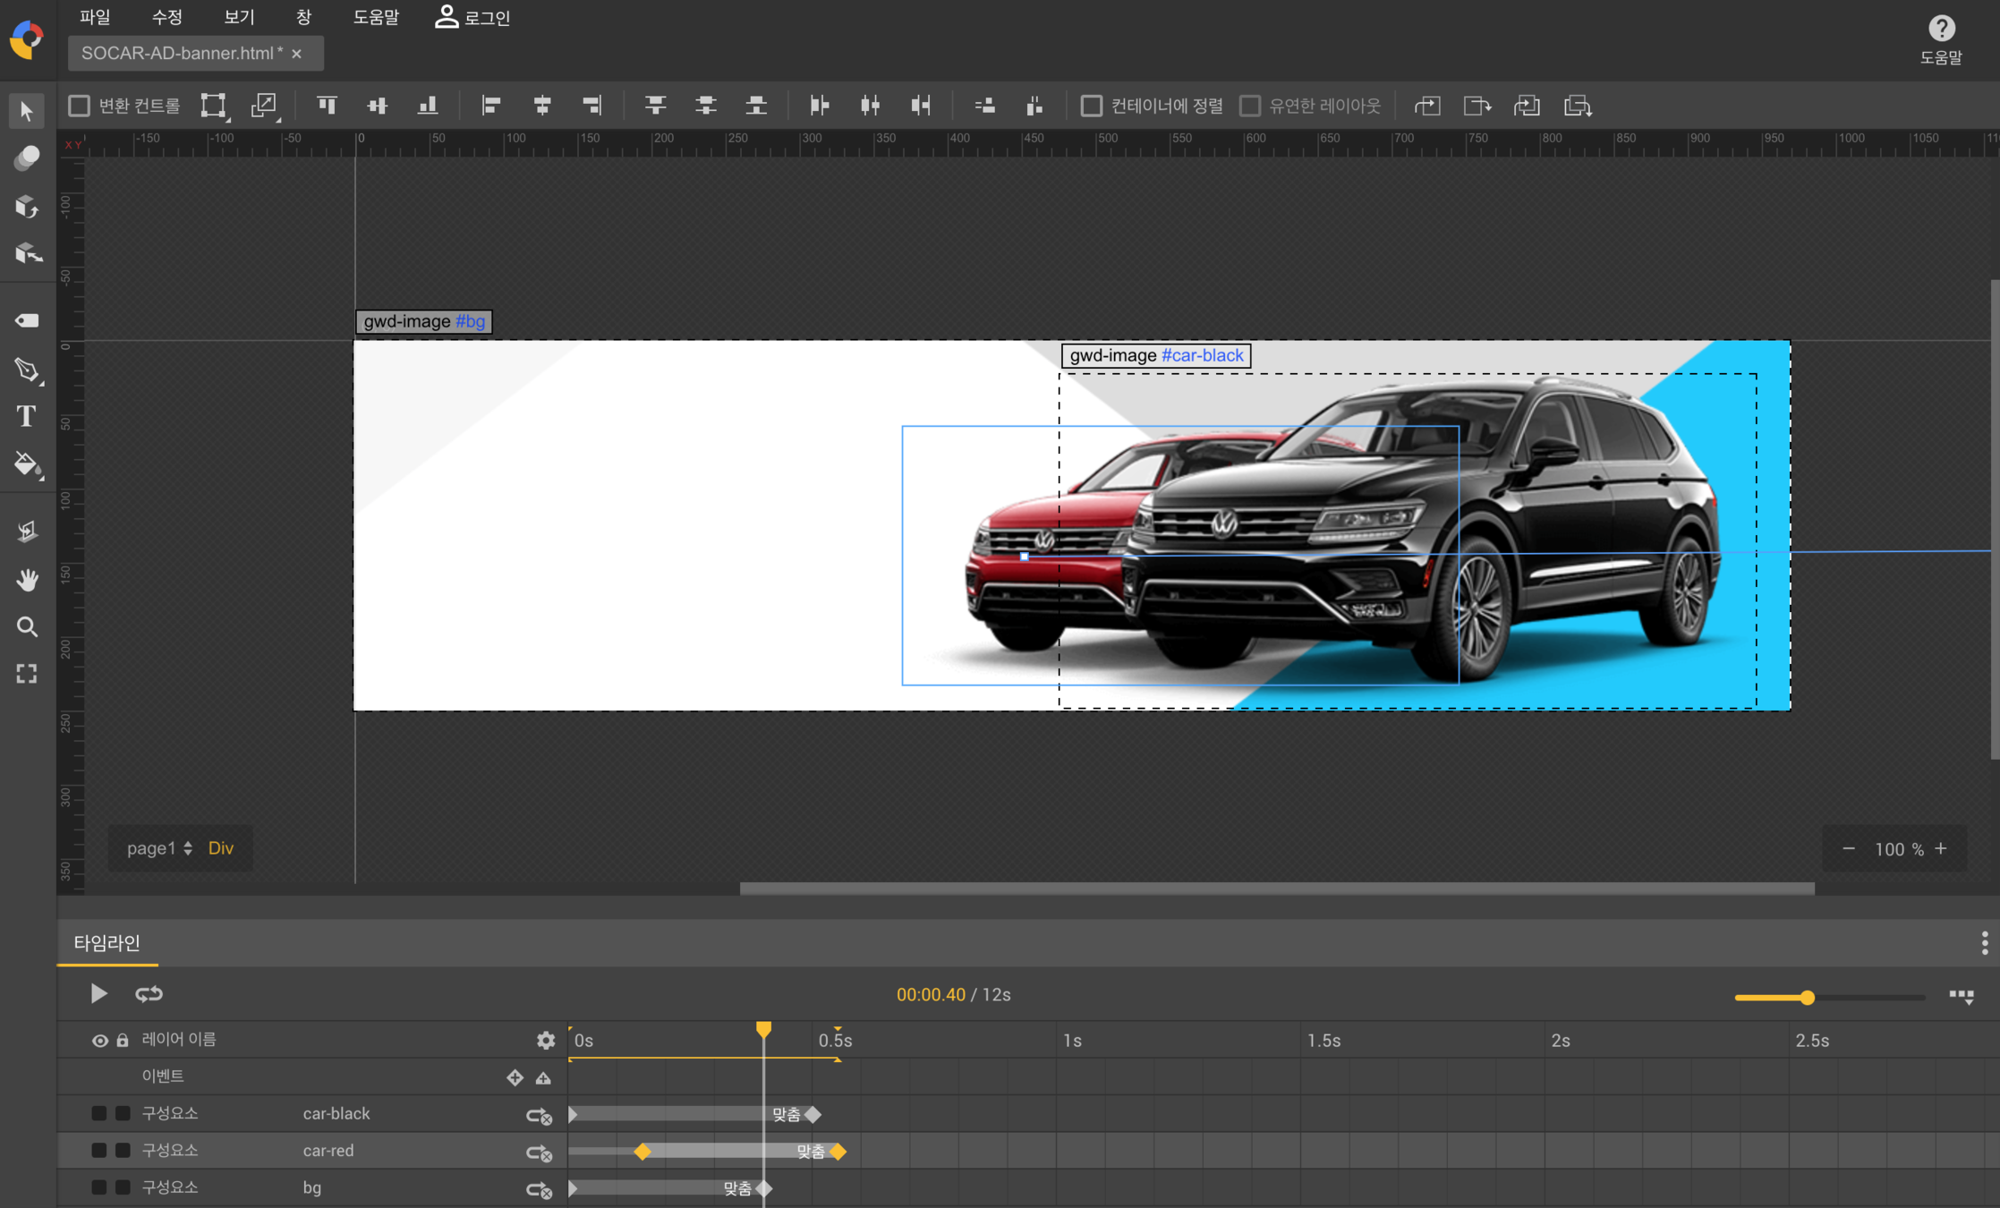Screen dimensions: 2000x1208
Task: Open the page1 page selector dropdown
Action: click(159, 848)
